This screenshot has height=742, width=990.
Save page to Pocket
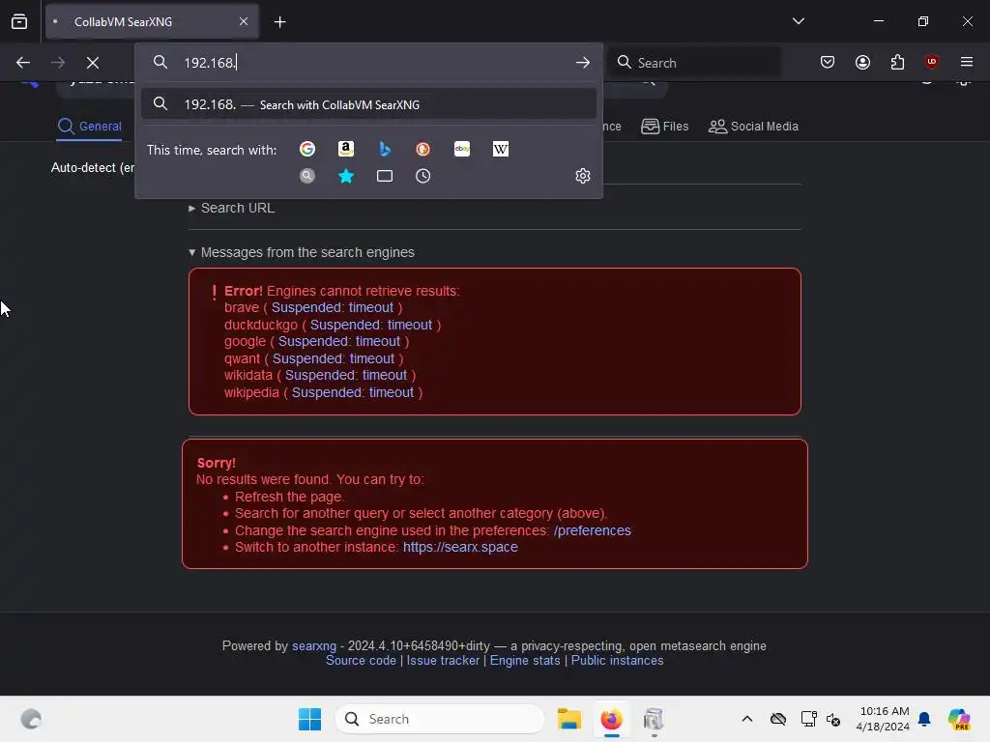coord(828,62)
